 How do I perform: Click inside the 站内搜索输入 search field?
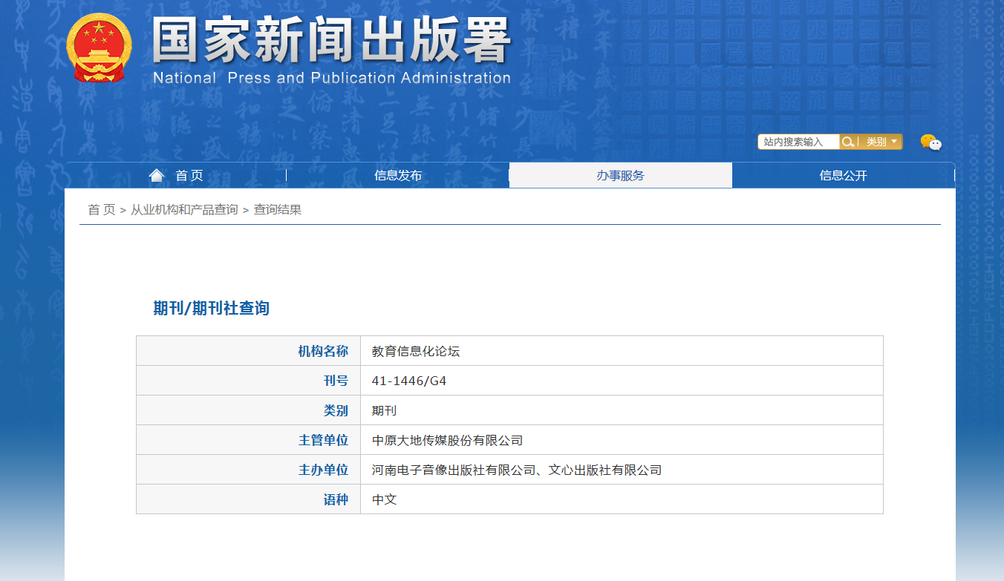[x=795, y=141]
